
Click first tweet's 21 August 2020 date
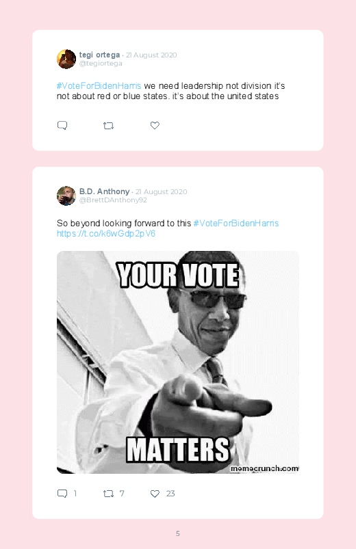click(151, 55)
